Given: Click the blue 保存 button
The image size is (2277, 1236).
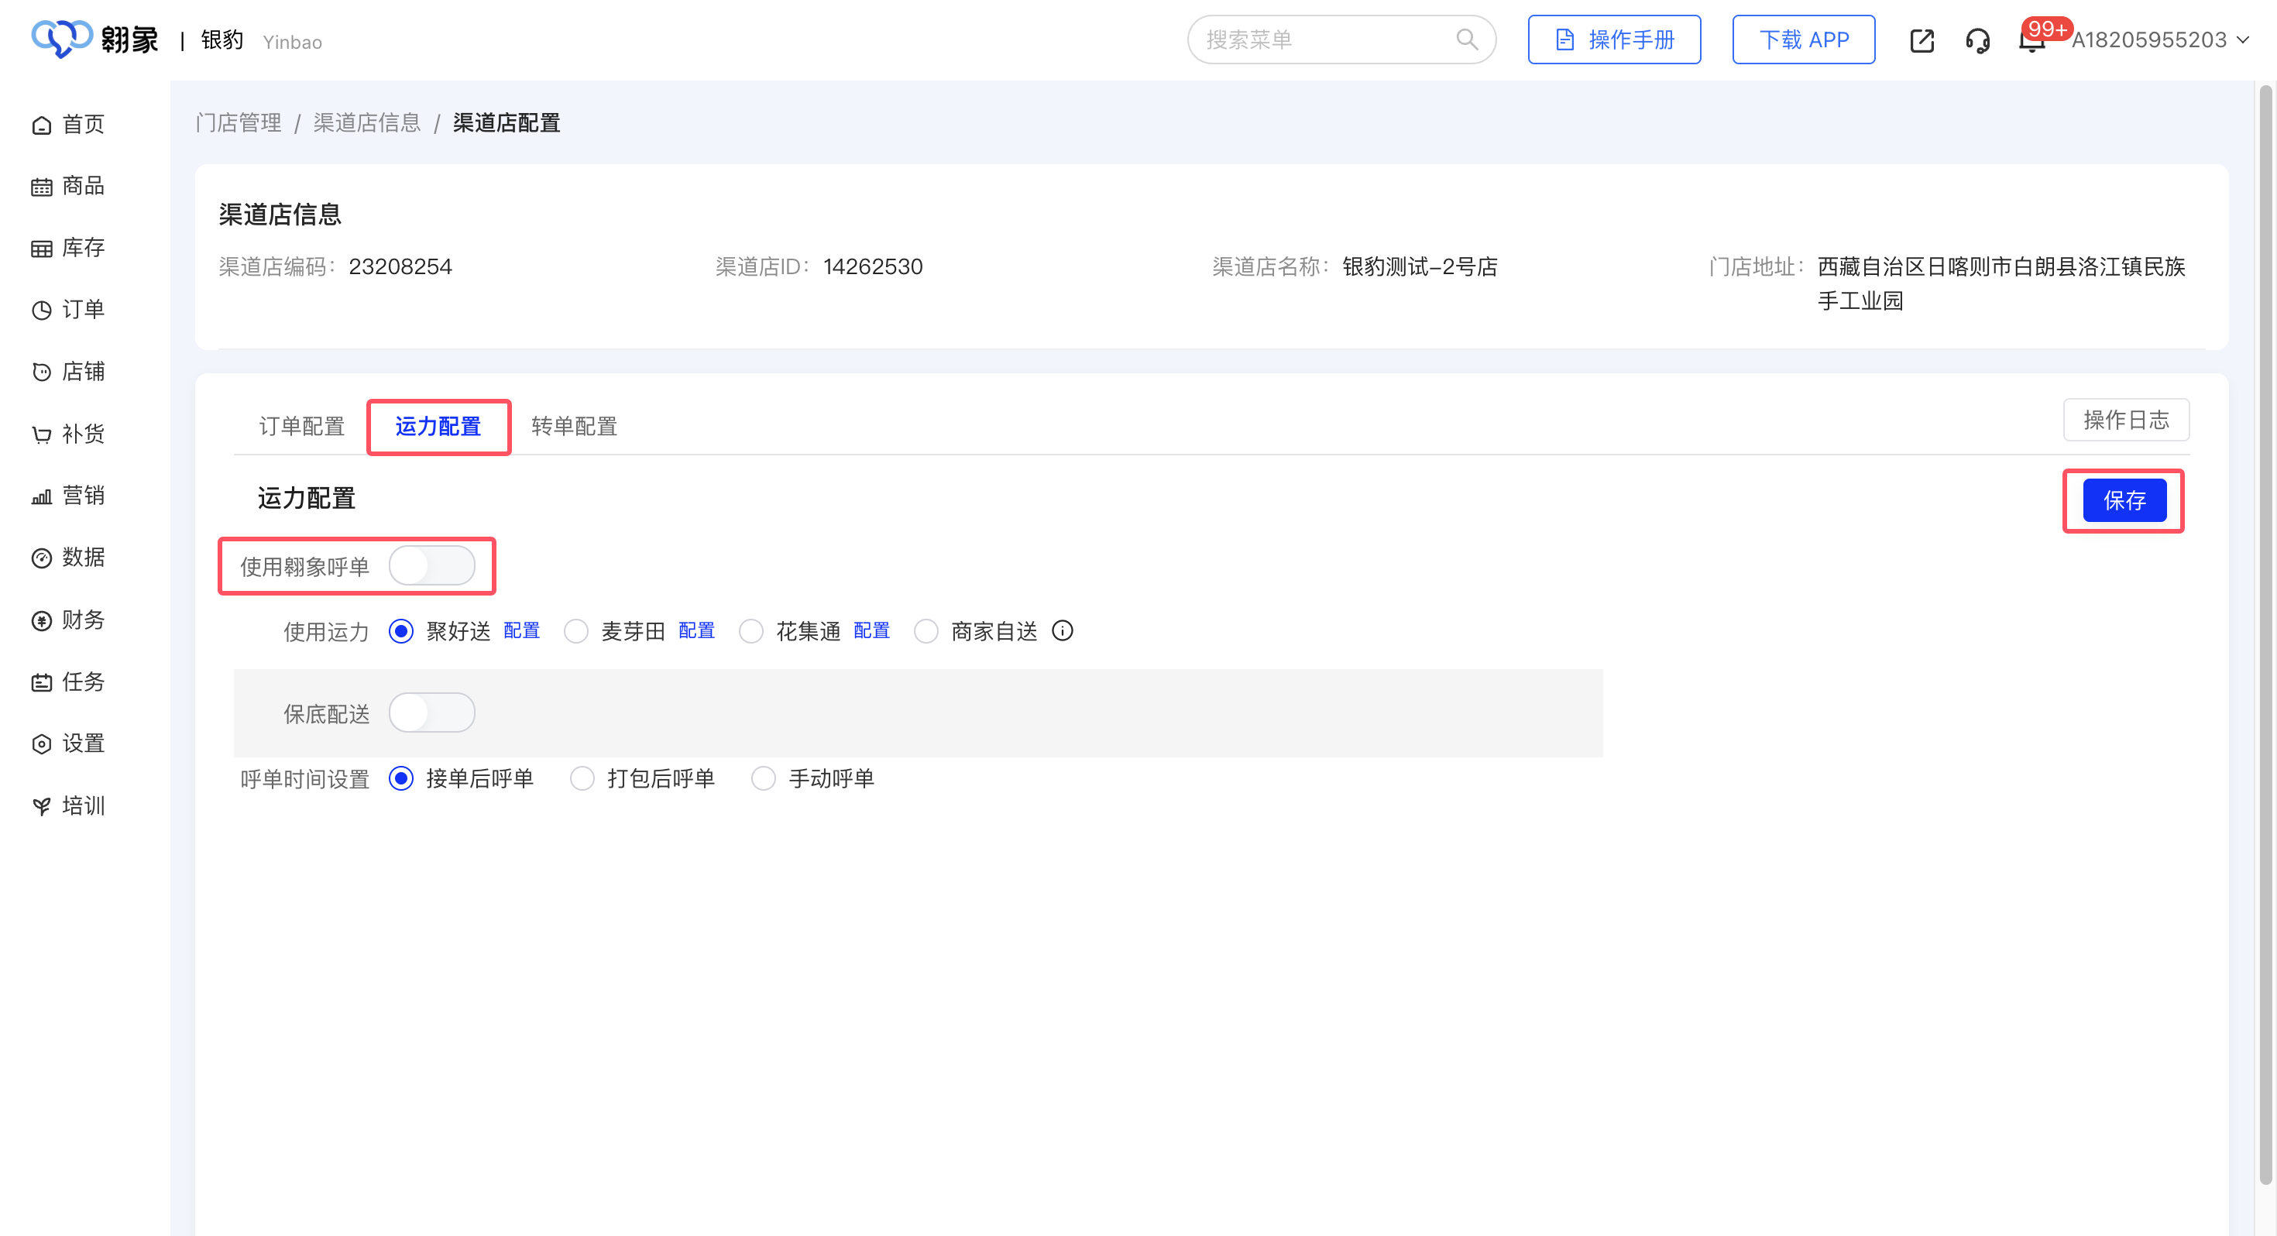Looking at the screenshot, I should pyautogui.click(x=2123, y=500).
